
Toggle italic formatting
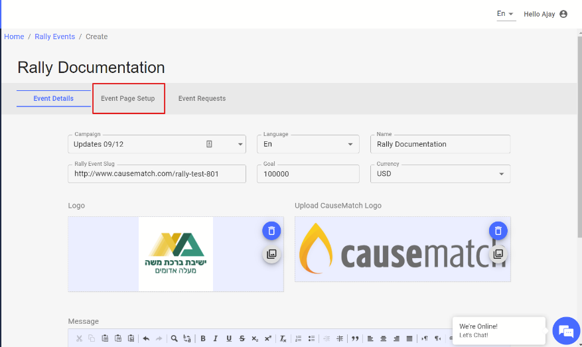(x=216, y=338)
